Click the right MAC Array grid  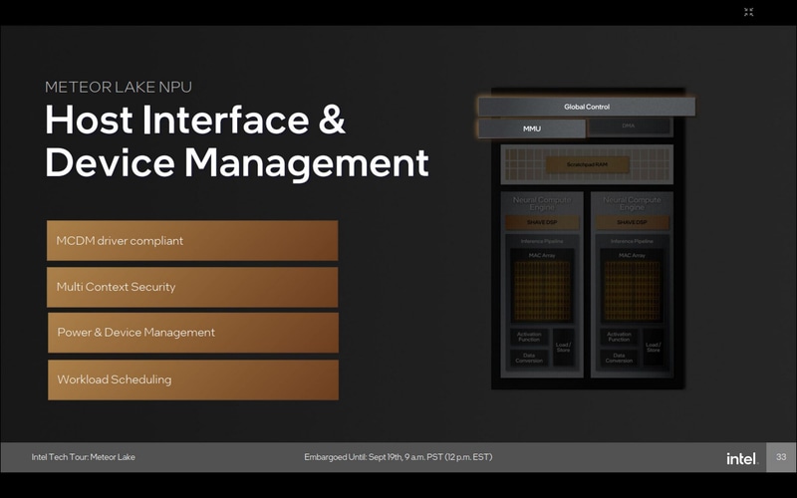click(x=632, y=291)
